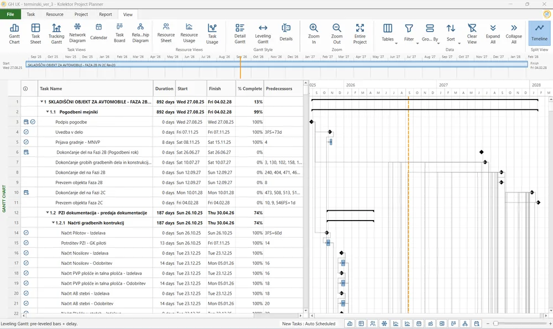553x329 pixels.
Task: Click the Resource Sheet status bar icon
Action: (x=373, y=323)
